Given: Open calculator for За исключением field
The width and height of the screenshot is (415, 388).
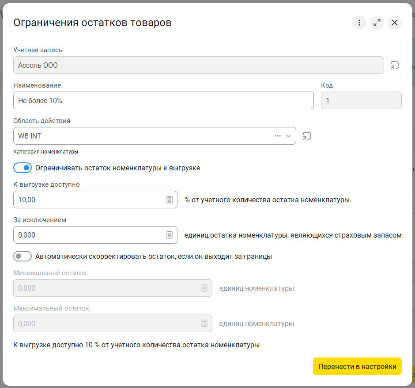Looking at the screenshot, I should click(170, 235).
